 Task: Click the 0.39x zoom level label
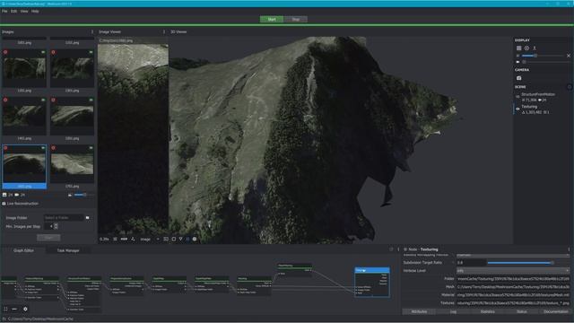[104, 240]
